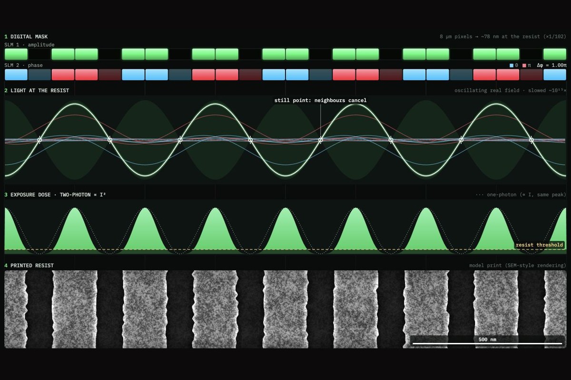The image size is (571, 380).
Task: Click the 'still point: neighbours cancel' annotation
Action: pos(320,100)
